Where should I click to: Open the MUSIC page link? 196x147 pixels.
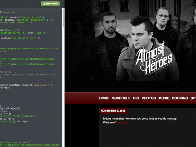pos(164,98)
